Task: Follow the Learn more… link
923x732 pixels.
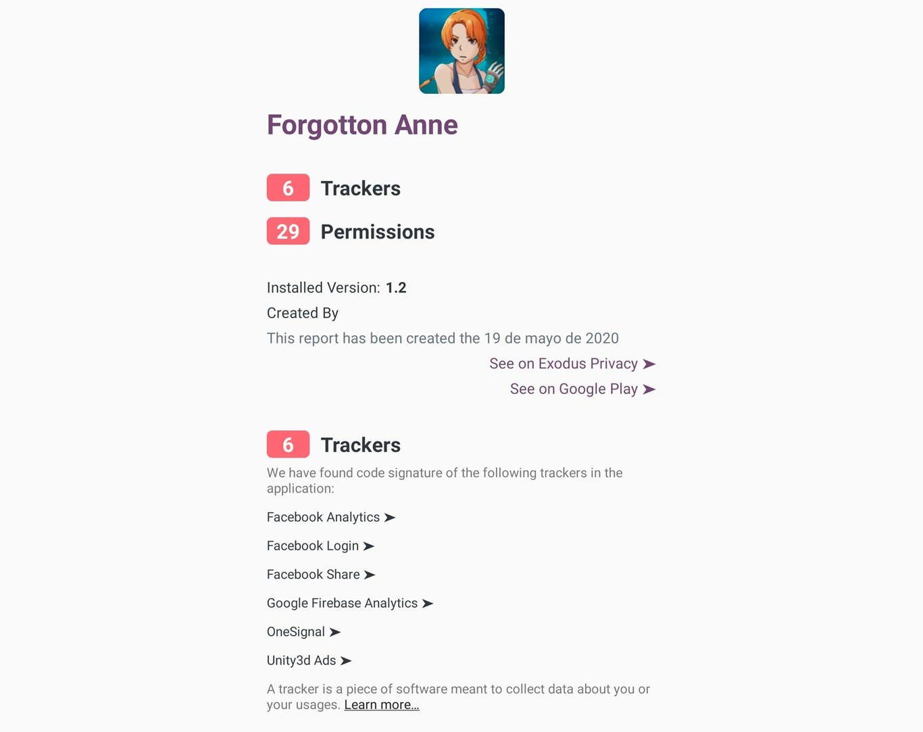Action: pos(382,705)
